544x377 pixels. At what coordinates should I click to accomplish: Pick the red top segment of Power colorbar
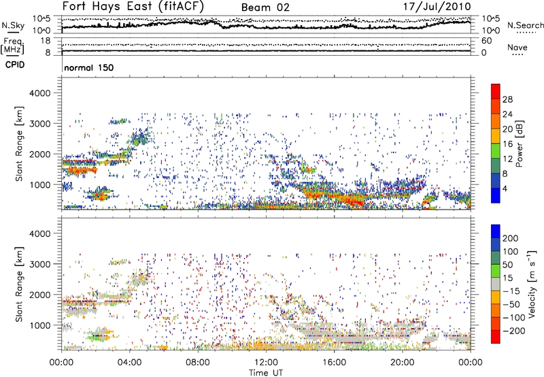pyautogui.click(x=496, y=91)
